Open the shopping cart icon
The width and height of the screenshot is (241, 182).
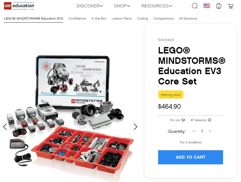231,6
